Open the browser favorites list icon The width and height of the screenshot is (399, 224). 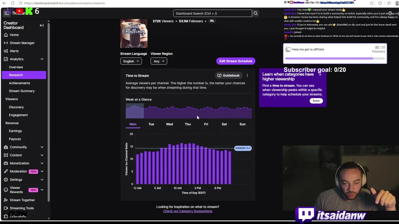pos(389,3)
